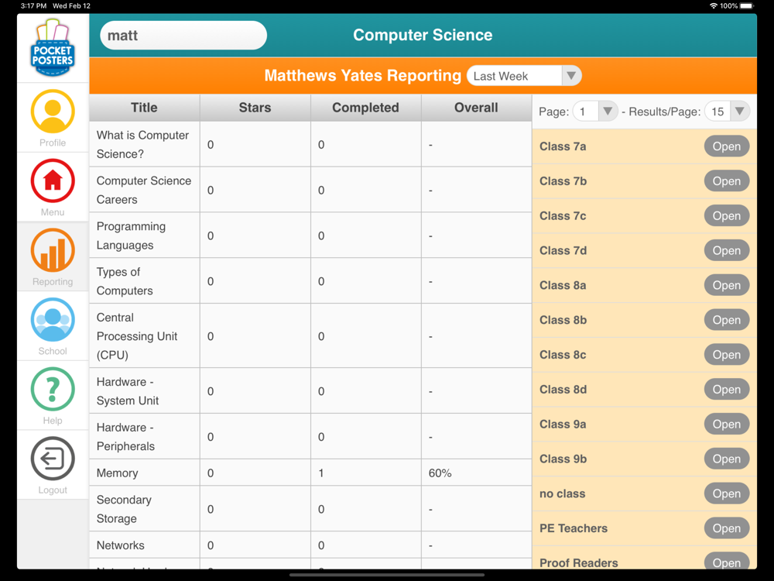Open Class 7c

727,216
